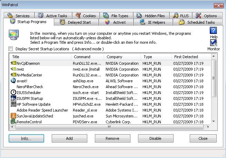This screenshot has width=226, height=167.
Task: Sort list by Company column header
Action: (122, 57)
